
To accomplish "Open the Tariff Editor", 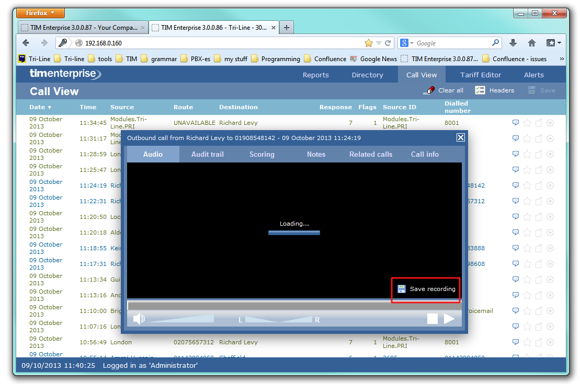I will (481, 75).
